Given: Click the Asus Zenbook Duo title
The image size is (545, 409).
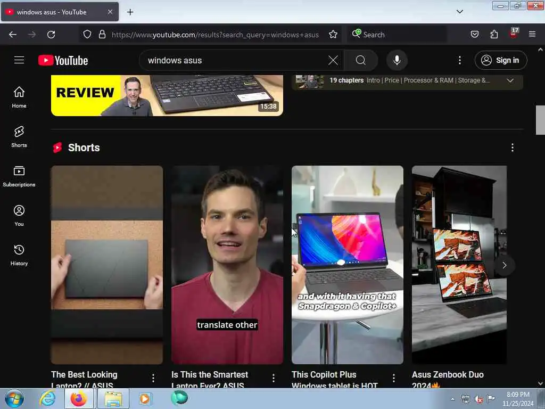Looking at the screenshot, I should point(448,379).
